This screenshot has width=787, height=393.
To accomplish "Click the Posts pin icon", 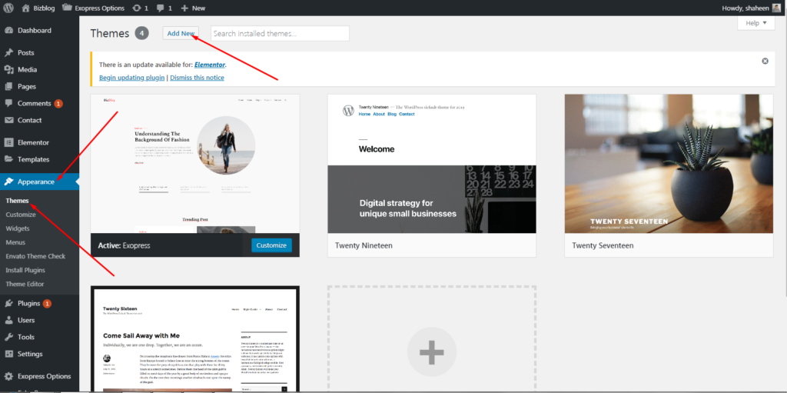I will (8, 53).
